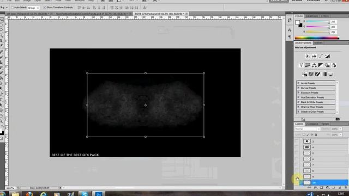Toggle visibility of layer 9
This screenshot has height=196, width=349.
coord(297,176)
